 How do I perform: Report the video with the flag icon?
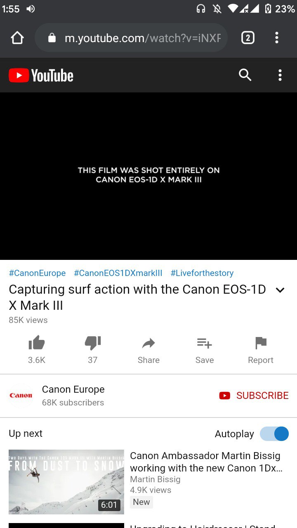261,350
